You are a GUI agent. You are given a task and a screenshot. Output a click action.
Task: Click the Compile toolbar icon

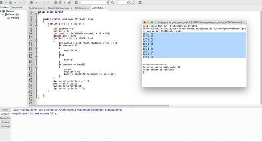tap(55, 3)
